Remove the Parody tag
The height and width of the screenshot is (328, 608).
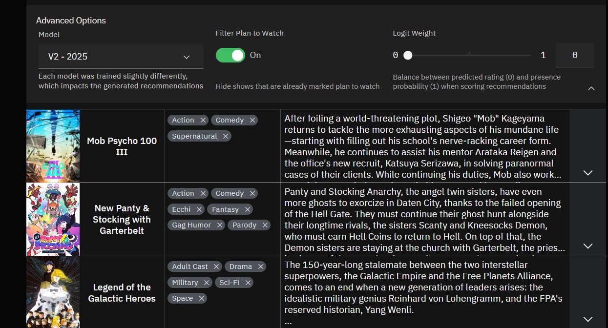(265, 225)
